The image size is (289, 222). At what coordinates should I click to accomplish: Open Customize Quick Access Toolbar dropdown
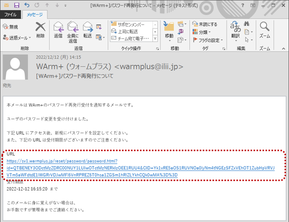click(65, 5)
